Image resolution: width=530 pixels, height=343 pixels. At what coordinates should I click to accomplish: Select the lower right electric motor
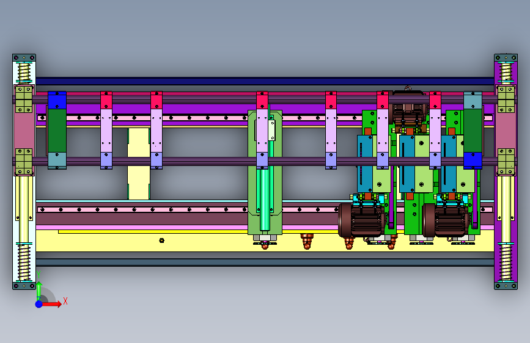click(x=445, y=220)
